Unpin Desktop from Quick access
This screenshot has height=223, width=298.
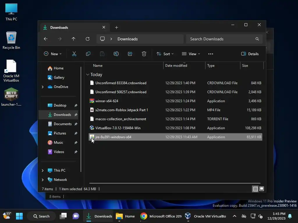click(76, 105)
